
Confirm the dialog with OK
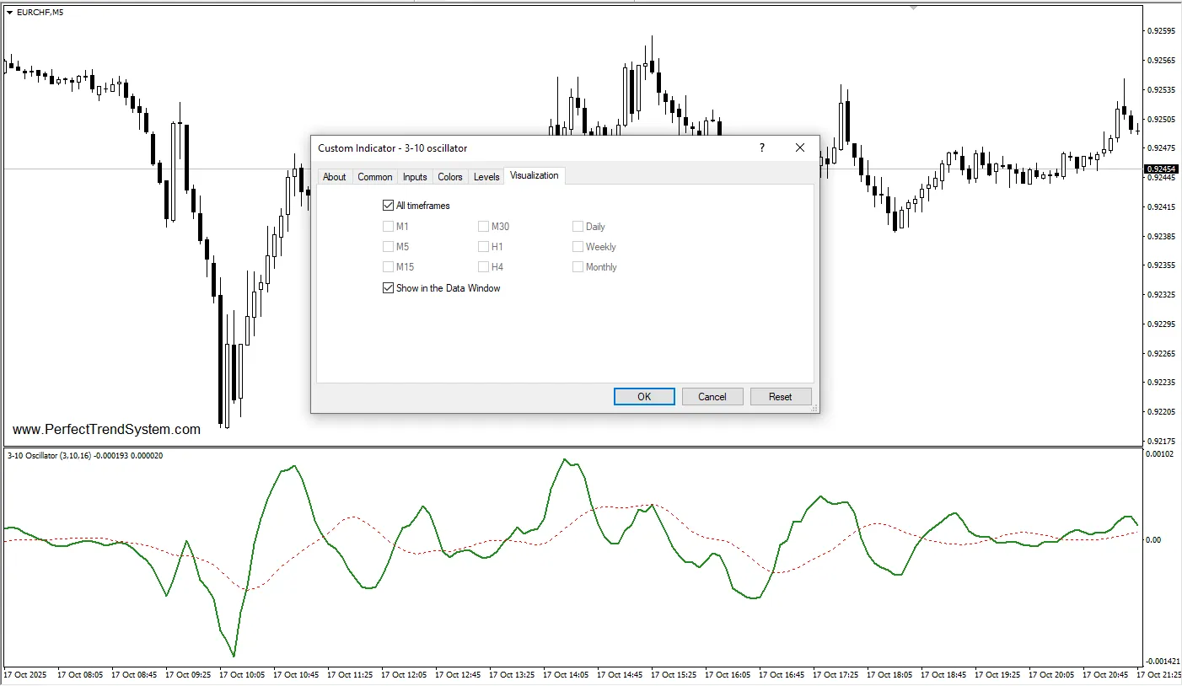pos(644,397)
